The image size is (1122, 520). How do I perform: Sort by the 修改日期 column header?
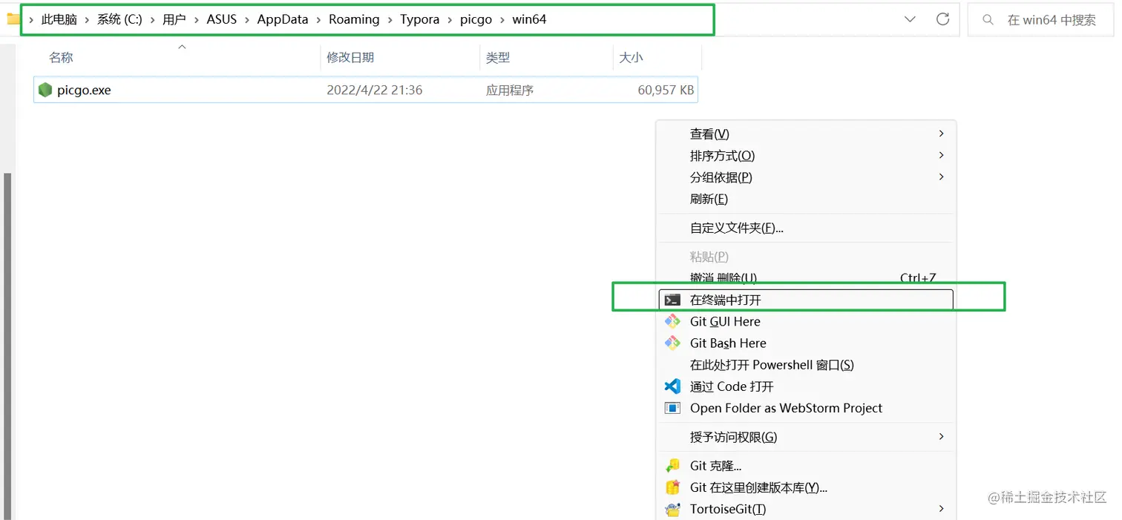point(350,57)
